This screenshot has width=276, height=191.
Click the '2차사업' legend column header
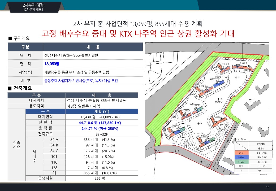[x=261, y=144]
